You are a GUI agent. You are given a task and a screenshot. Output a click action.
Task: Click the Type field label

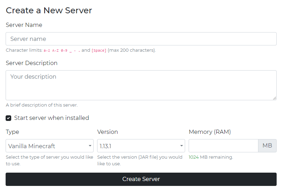coord(12,132)
